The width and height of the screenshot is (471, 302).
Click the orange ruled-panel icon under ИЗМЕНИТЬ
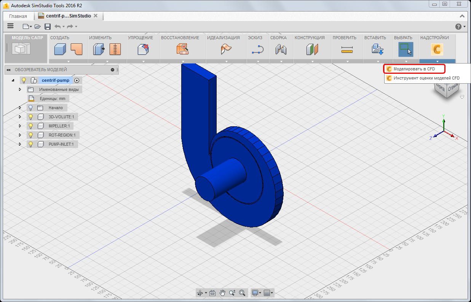pos(115,49)
